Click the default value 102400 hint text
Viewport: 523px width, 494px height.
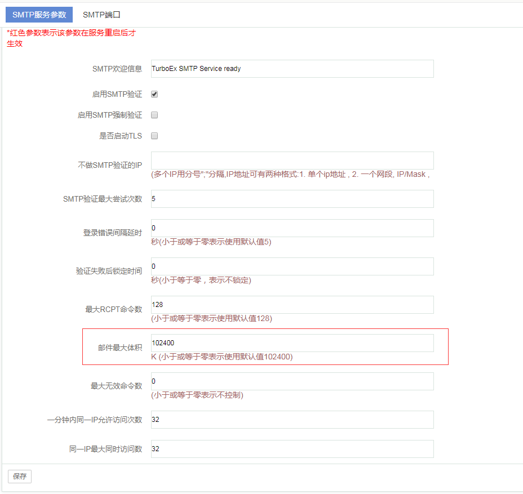221,357
